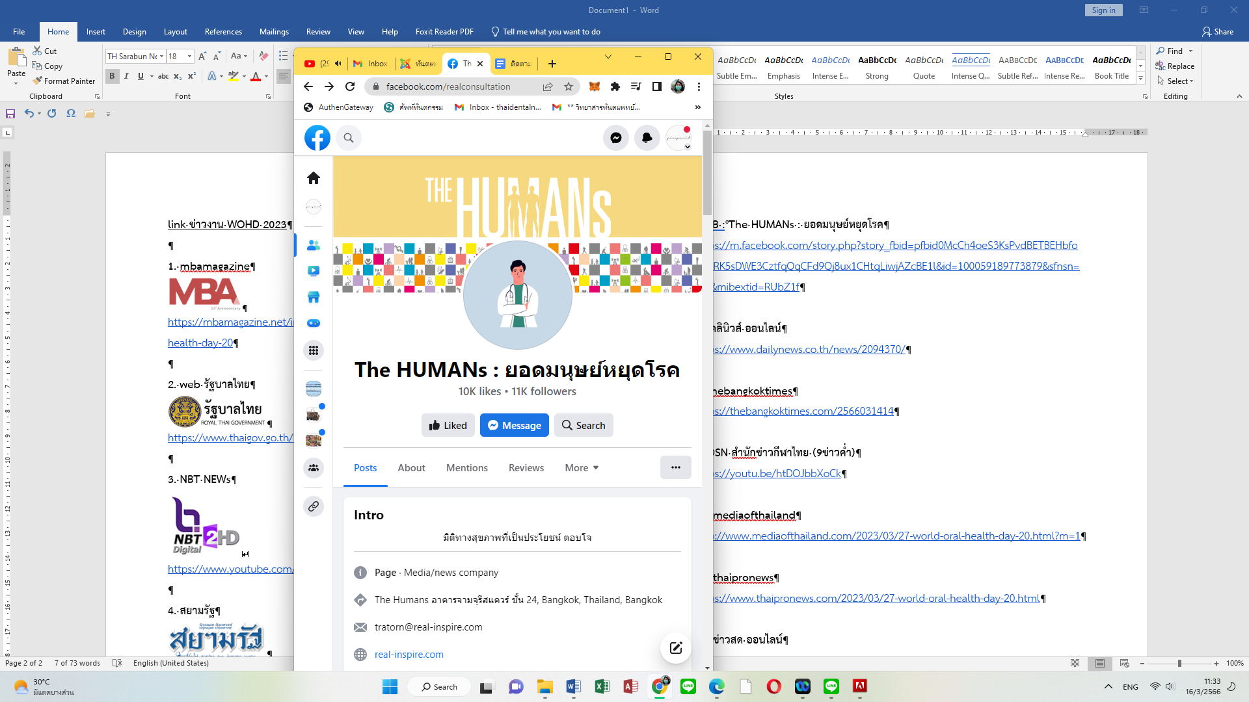
Task: Open the Facebook notifications bell
Action: click(x=647, y=138)
